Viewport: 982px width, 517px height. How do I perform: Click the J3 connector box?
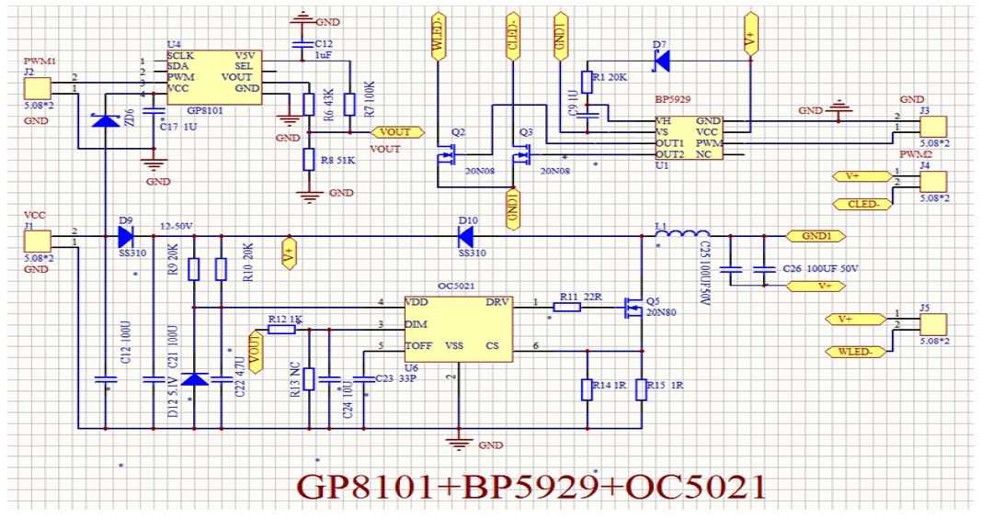(x=933, y=127)
